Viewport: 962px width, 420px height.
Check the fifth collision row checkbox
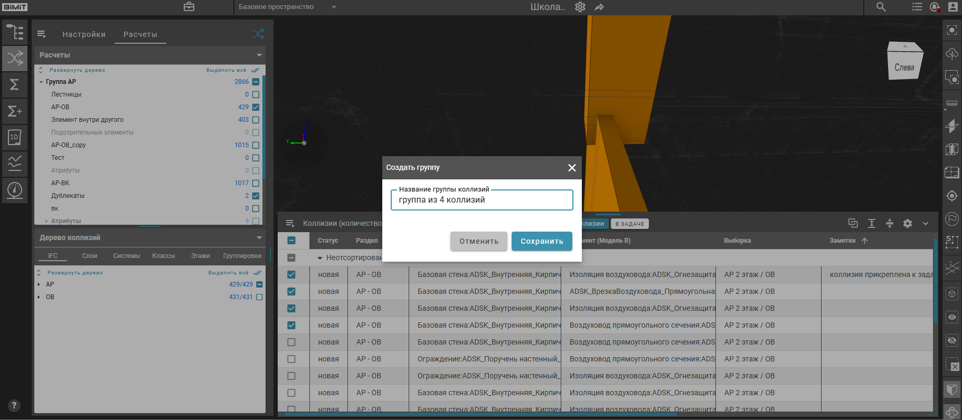click(x=291, y=342)
